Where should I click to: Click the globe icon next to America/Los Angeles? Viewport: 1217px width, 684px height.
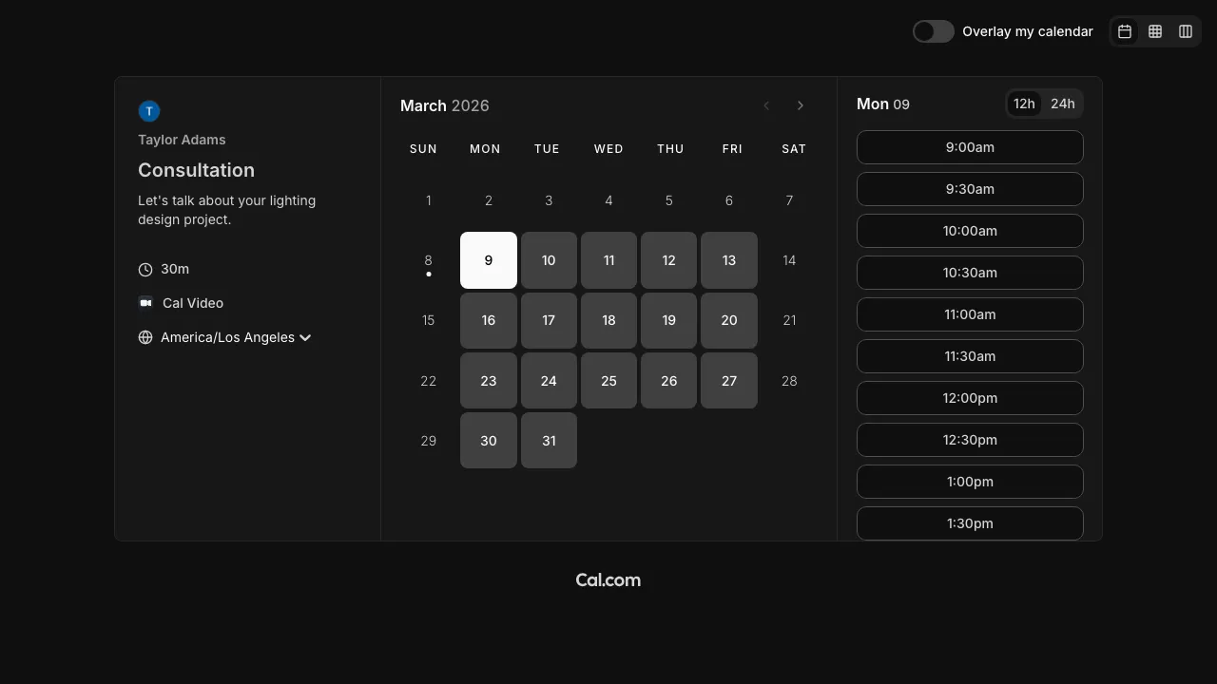tap(145, 337)
